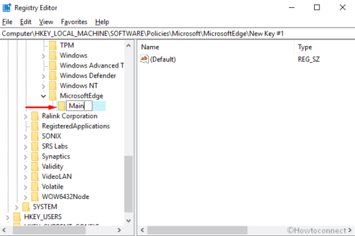Click the Main key rename text box
Screen dimensions: 355x236
[79, 106]
